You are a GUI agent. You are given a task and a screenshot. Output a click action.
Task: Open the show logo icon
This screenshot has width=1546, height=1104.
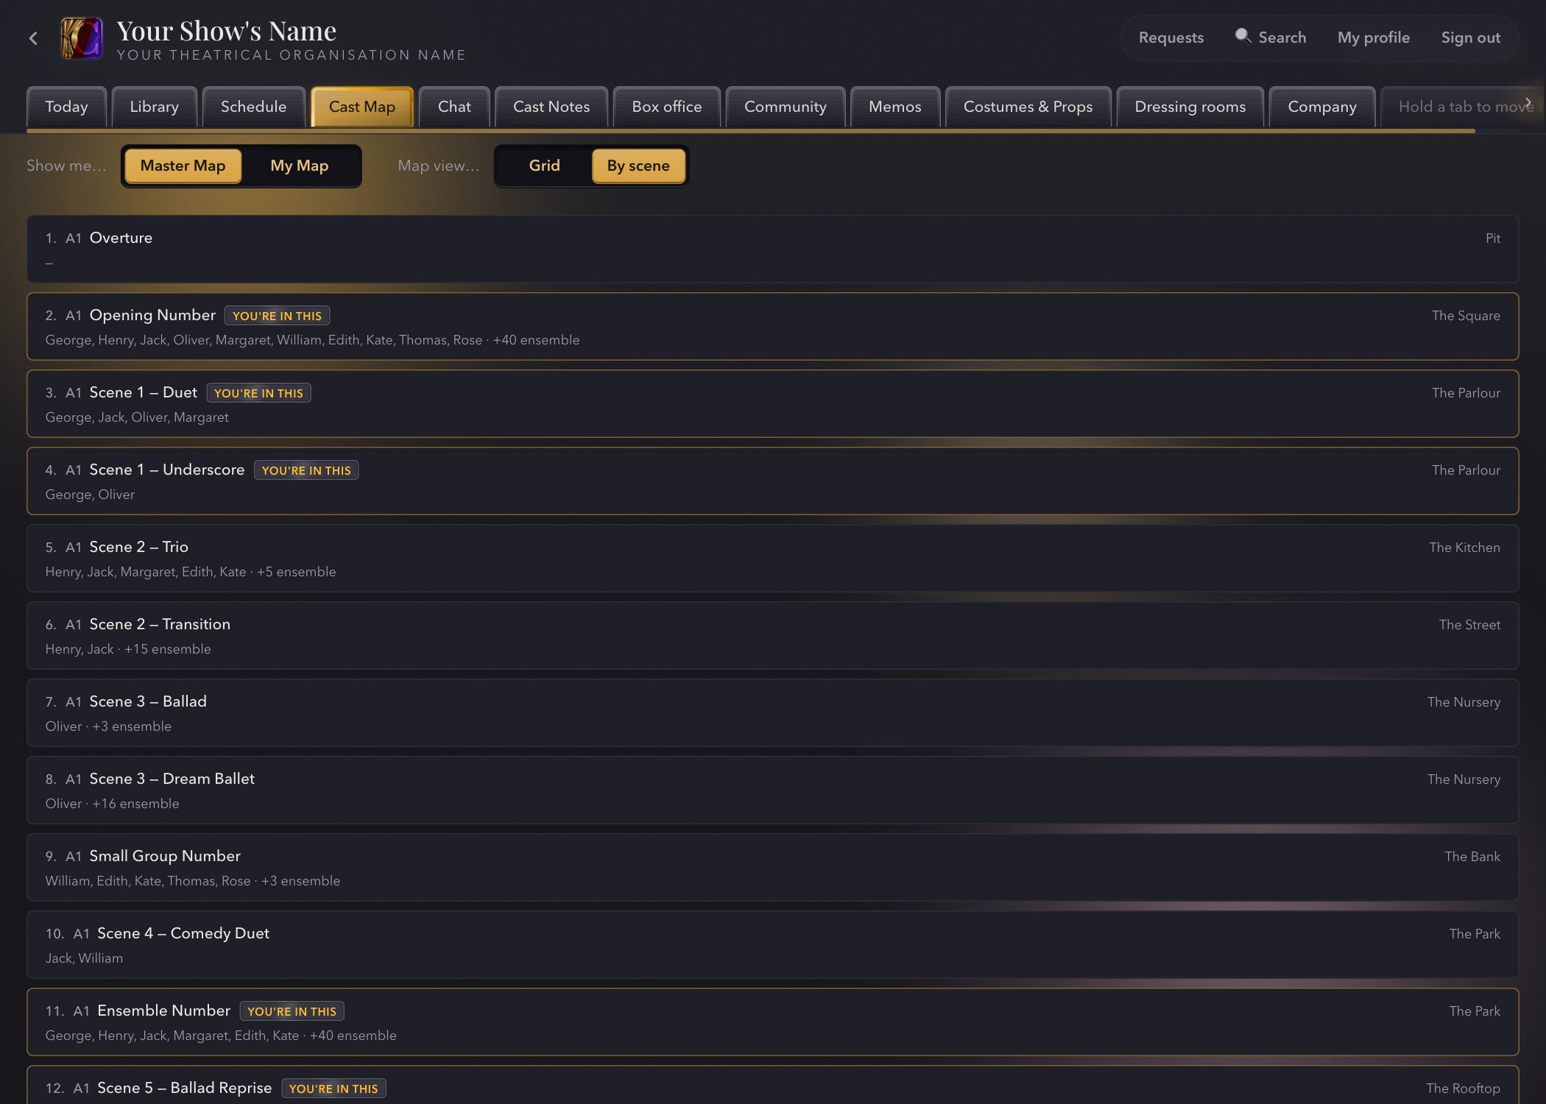pos(82,38)
